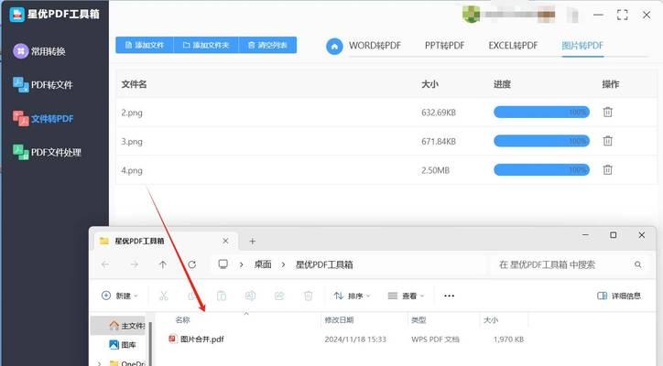The image size is (663, 366).
Task: Click the 添加文件 button
Action: (145, 45)
